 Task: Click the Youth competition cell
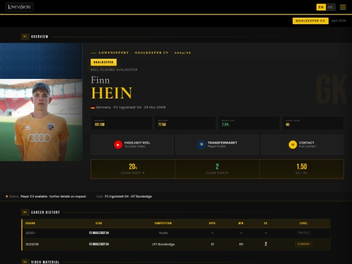tap(163, 233)
